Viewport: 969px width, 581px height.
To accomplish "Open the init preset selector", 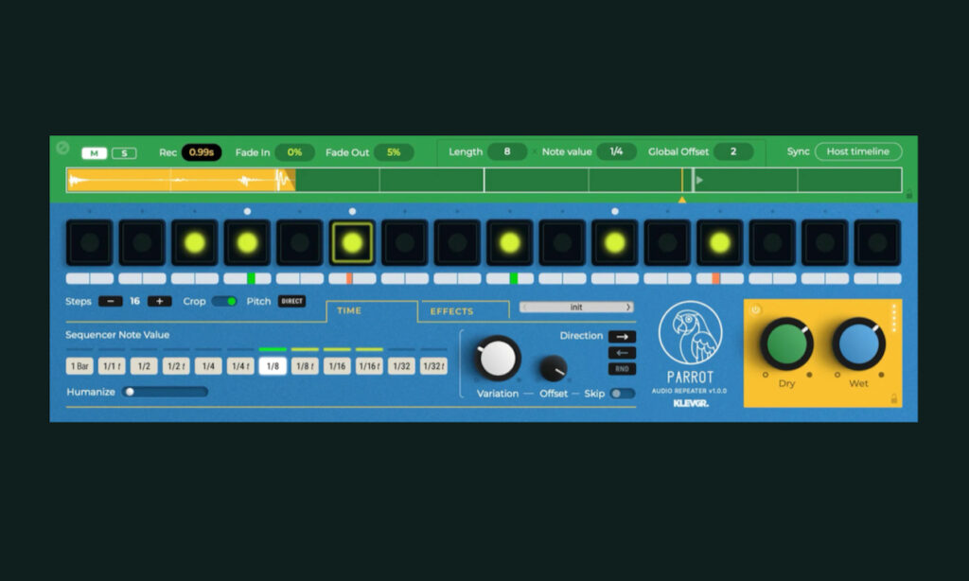I will 576,308.
